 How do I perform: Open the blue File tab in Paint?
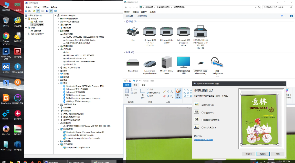coord(127,85)
